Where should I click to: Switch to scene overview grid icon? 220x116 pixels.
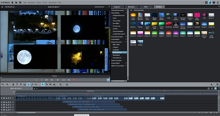point(212,88)
